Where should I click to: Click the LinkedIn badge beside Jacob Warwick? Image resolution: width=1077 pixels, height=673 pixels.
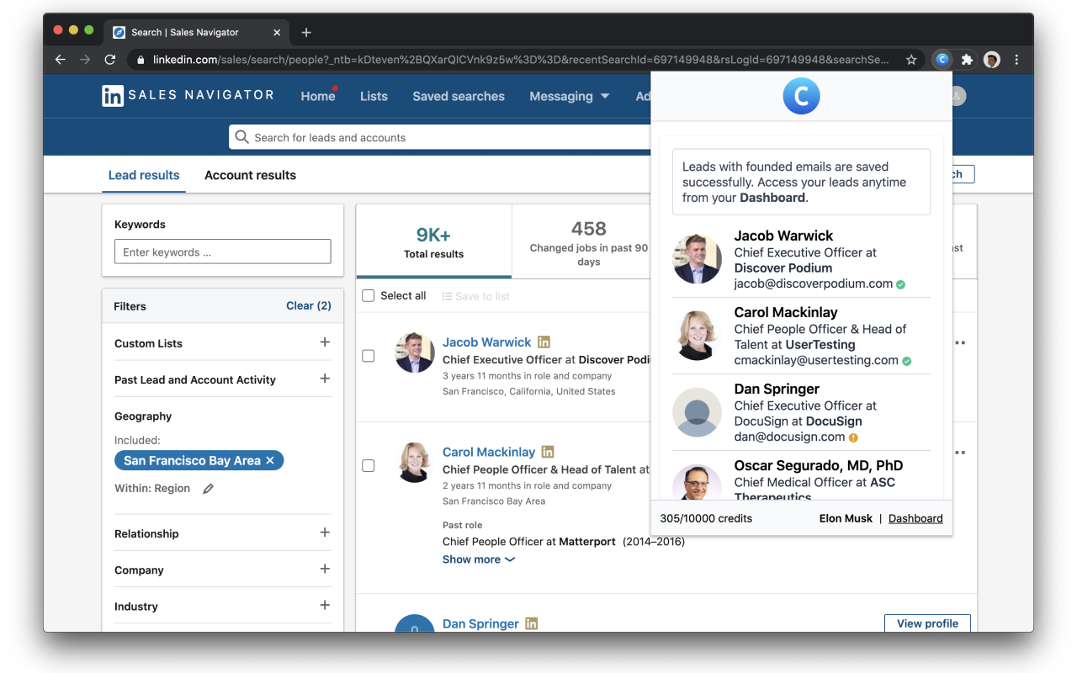[x=544, y=342]
